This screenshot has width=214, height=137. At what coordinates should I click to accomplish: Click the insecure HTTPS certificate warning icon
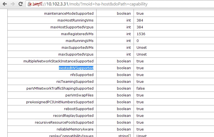click(30, 4)
